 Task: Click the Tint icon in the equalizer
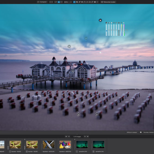pyautogui.click(x=124, y=23)
